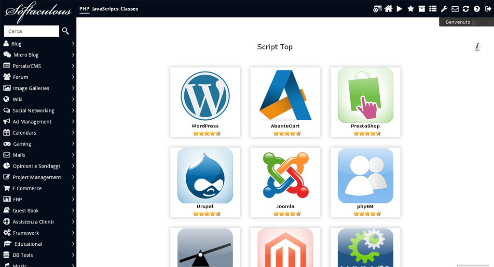Click the Softaculous logo
This screenshot has height=267, width=494.
coord(38,12)
